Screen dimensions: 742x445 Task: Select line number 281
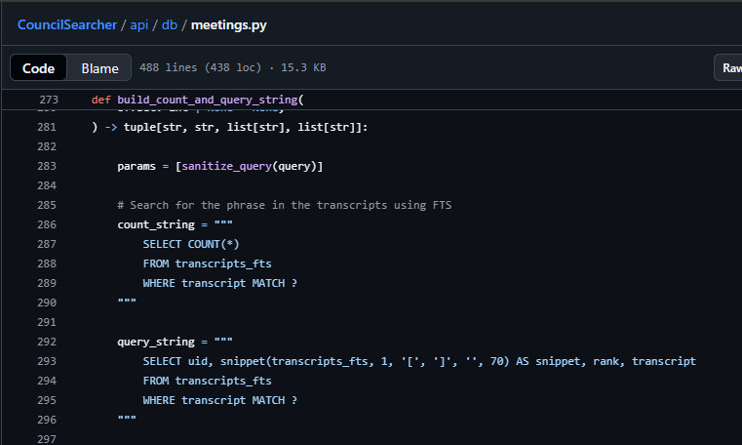pyautogui.click(x=47, y=127)
